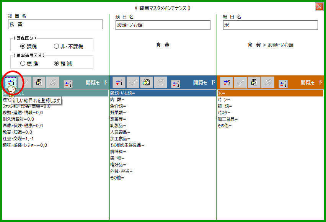Select the 標準 tax rate radio button

click(x=23, y=64)
